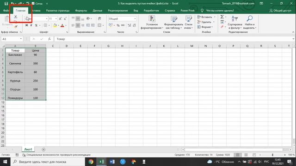Open Найти и выделить menu
Image resolution: width=296 pixels, height=166 pixels.
coord(249,23)
